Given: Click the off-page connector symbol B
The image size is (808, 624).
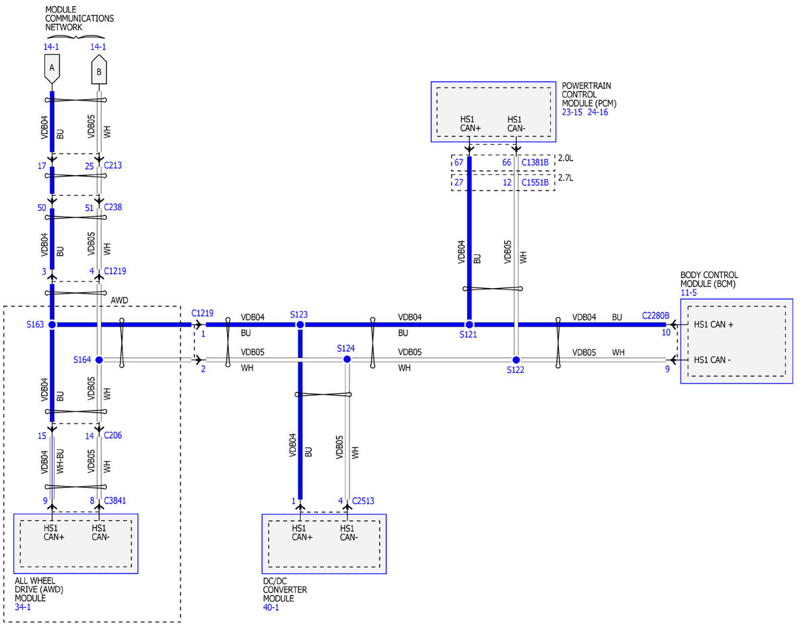Looking at the screenshot, I should (98, 71).
